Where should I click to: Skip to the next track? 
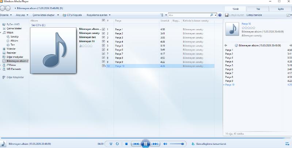click(155, 144)
